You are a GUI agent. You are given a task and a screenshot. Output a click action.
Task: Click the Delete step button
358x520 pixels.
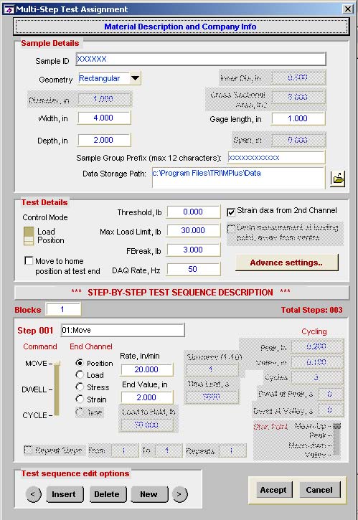tap(107, 494)
